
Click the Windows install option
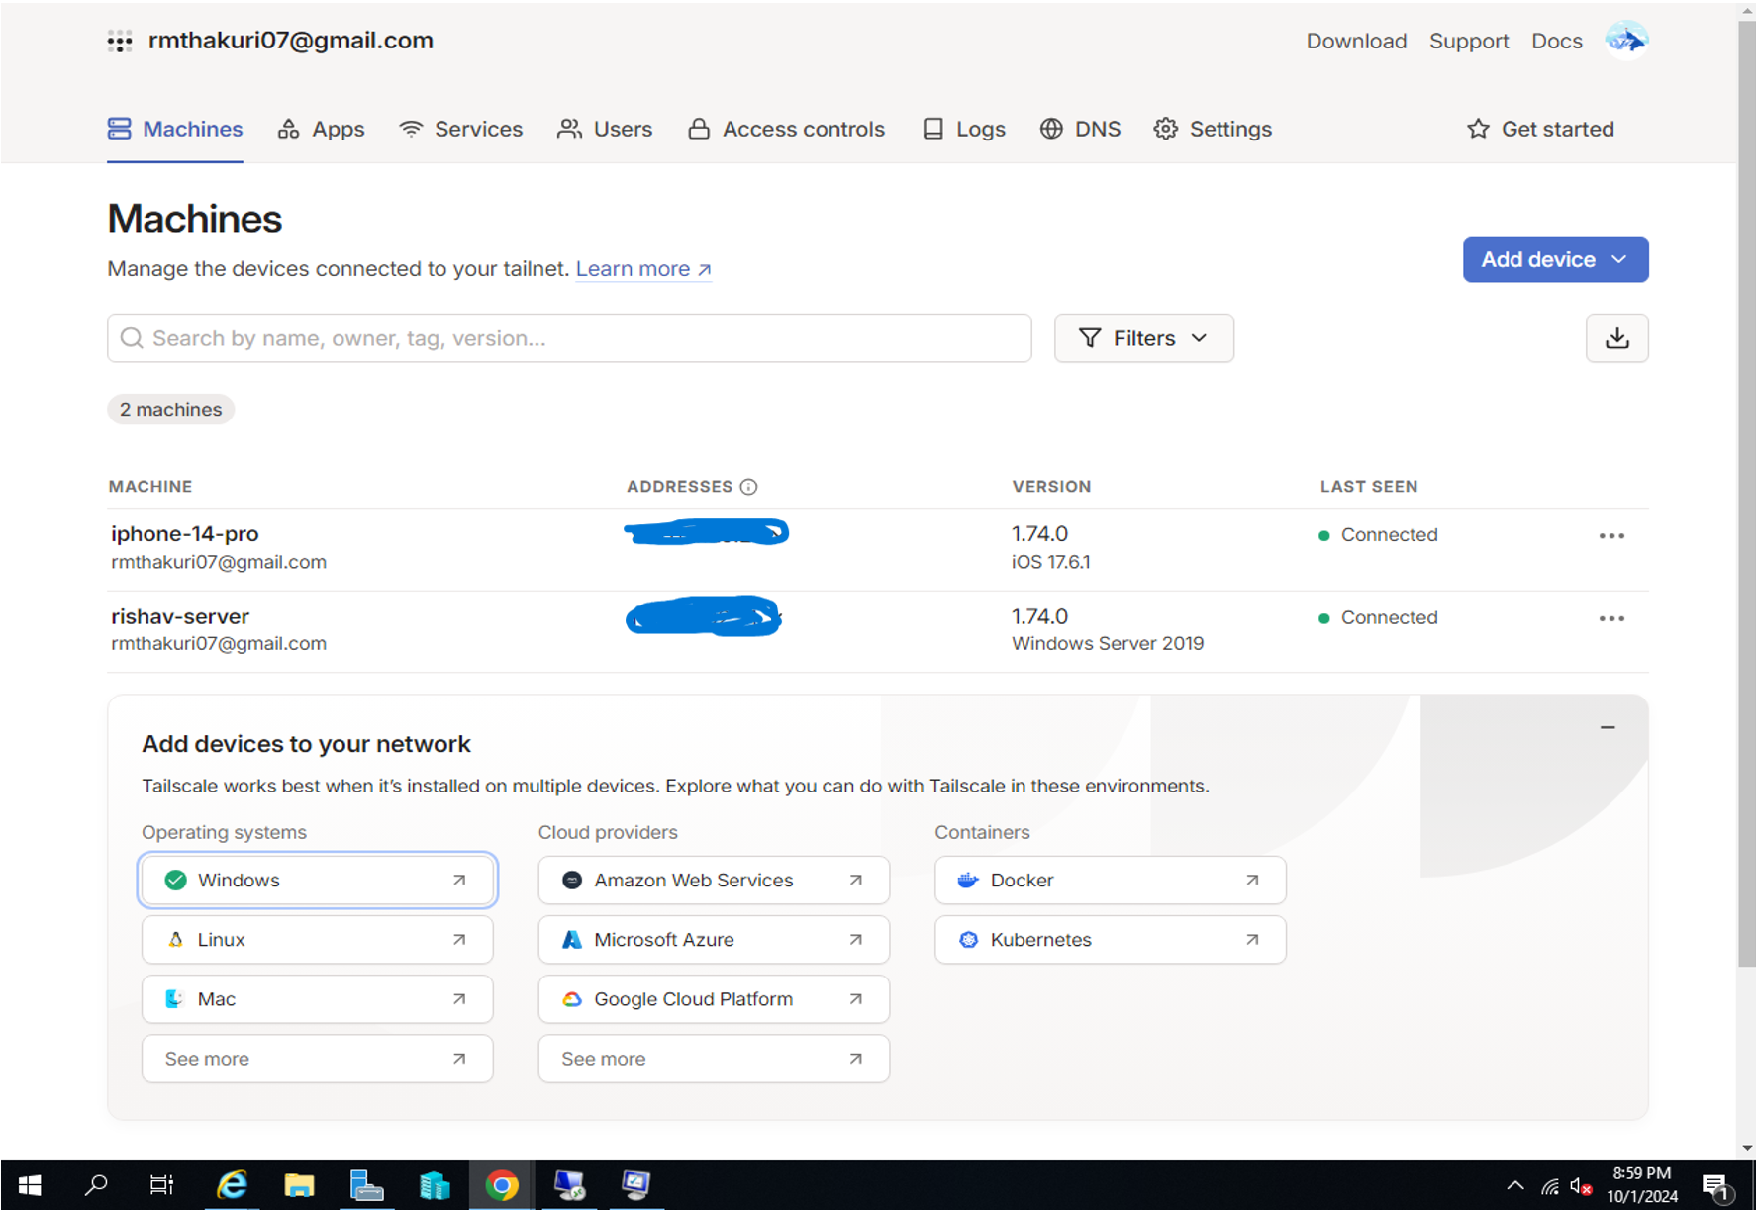click(318, 880)
